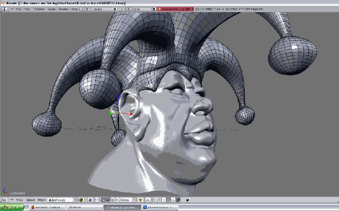
Task: Toggle the 3D transform manipulator hand icon
Action: [103, 200]
